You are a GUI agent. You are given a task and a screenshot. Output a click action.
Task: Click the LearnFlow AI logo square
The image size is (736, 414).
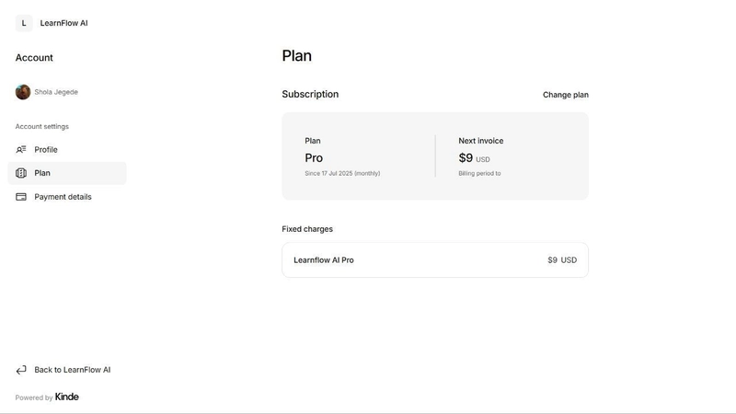point(24,23)
